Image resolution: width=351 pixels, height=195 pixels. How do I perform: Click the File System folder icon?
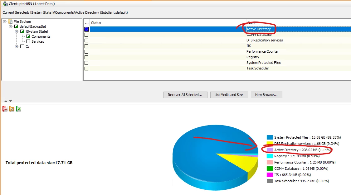tap(10, 21)
